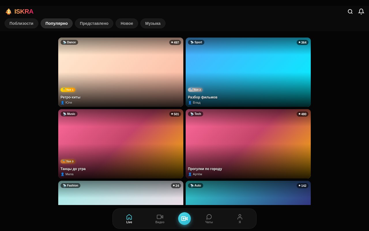
Task: Switch to Музыка tab
Action: click(153, 23)
